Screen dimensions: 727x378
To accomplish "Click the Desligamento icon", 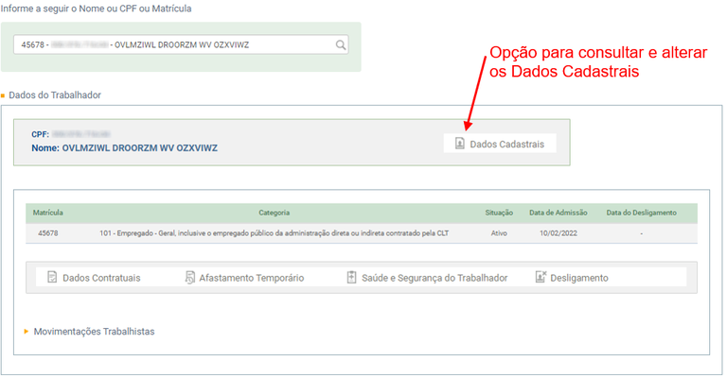I will (x=541, y=278).
